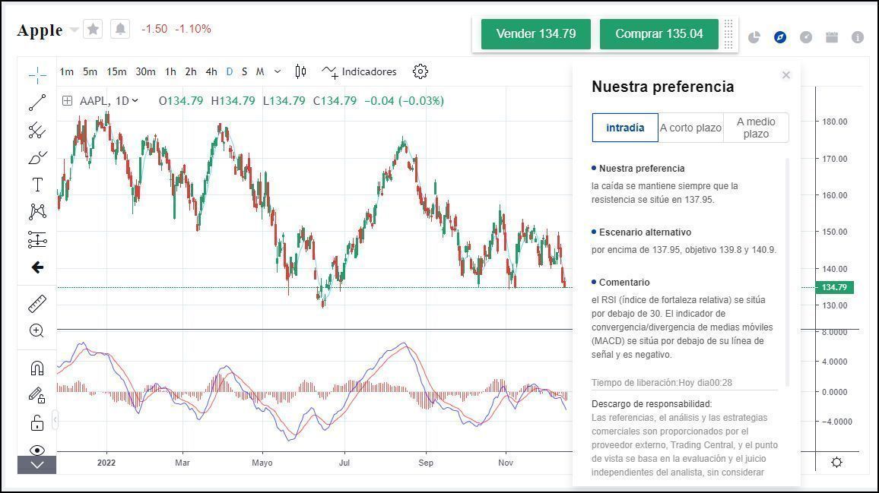Viewport: 879px width, 493px height.
Task: Lock all drawings on the chart
Action: [x=36, y=420]
